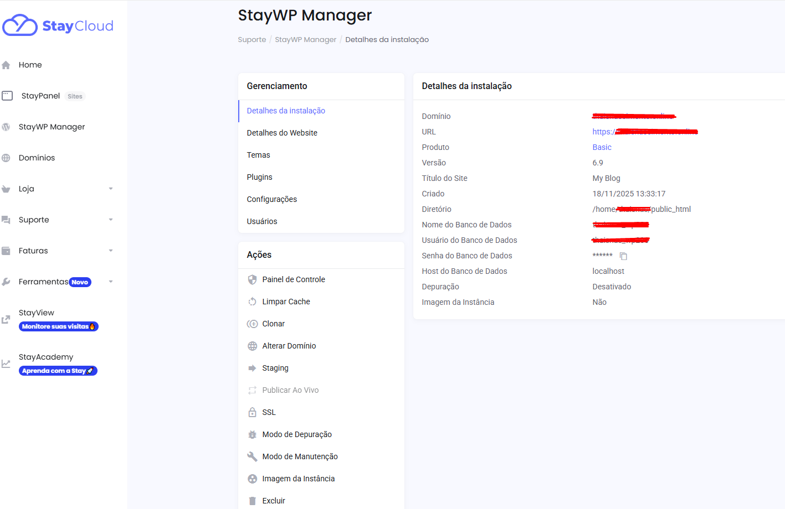The width and height of the screenshot is (785, 509).
Task: Switch to the Plugins tab
Action: [x=259, y=177]
